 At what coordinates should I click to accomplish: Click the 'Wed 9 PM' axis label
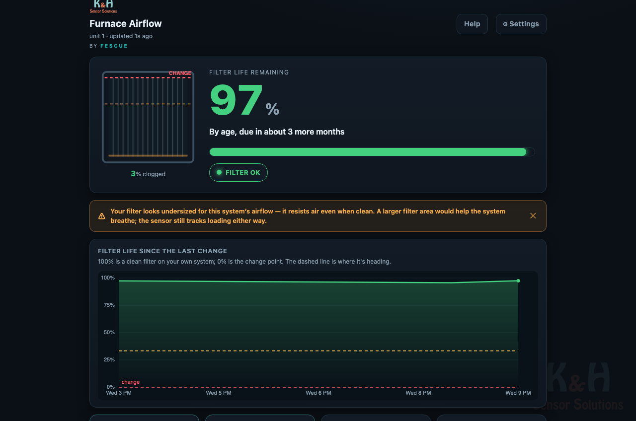[x=518, y=393]
